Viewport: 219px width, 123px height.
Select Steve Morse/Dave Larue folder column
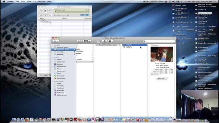coord(108,45)
